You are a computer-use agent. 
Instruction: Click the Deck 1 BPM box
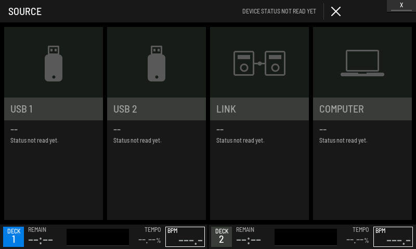coord(185,237)
